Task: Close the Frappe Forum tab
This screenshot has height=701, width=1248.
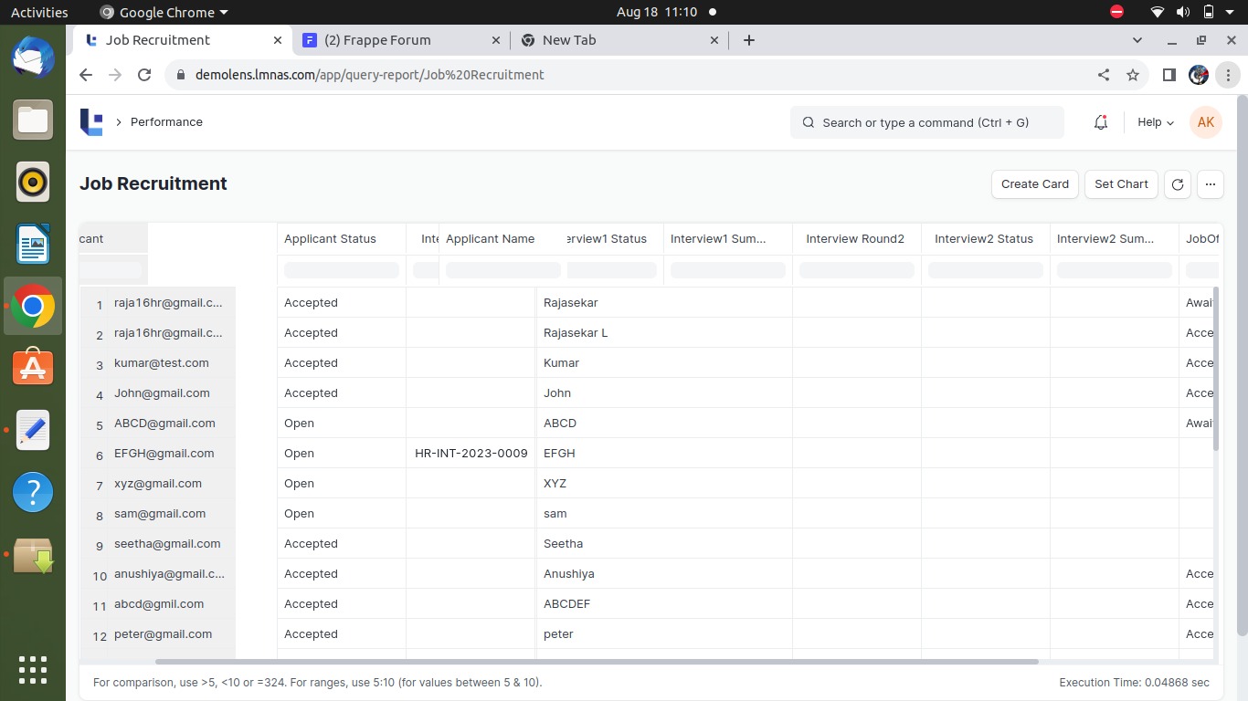Action: [x=496, y=40]
